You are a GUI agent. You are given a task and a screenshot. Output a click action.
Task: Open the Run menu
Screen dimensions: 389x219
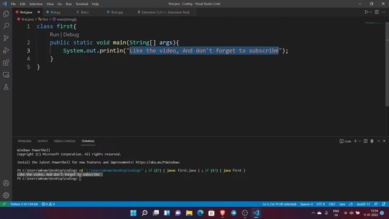69,4
